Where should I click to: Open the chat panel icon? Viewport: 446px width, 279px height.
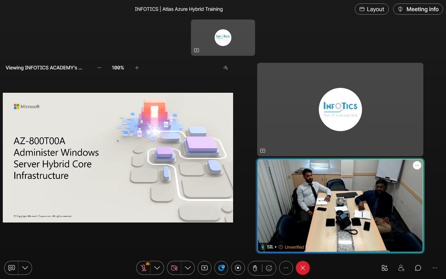tap(418, 268)
